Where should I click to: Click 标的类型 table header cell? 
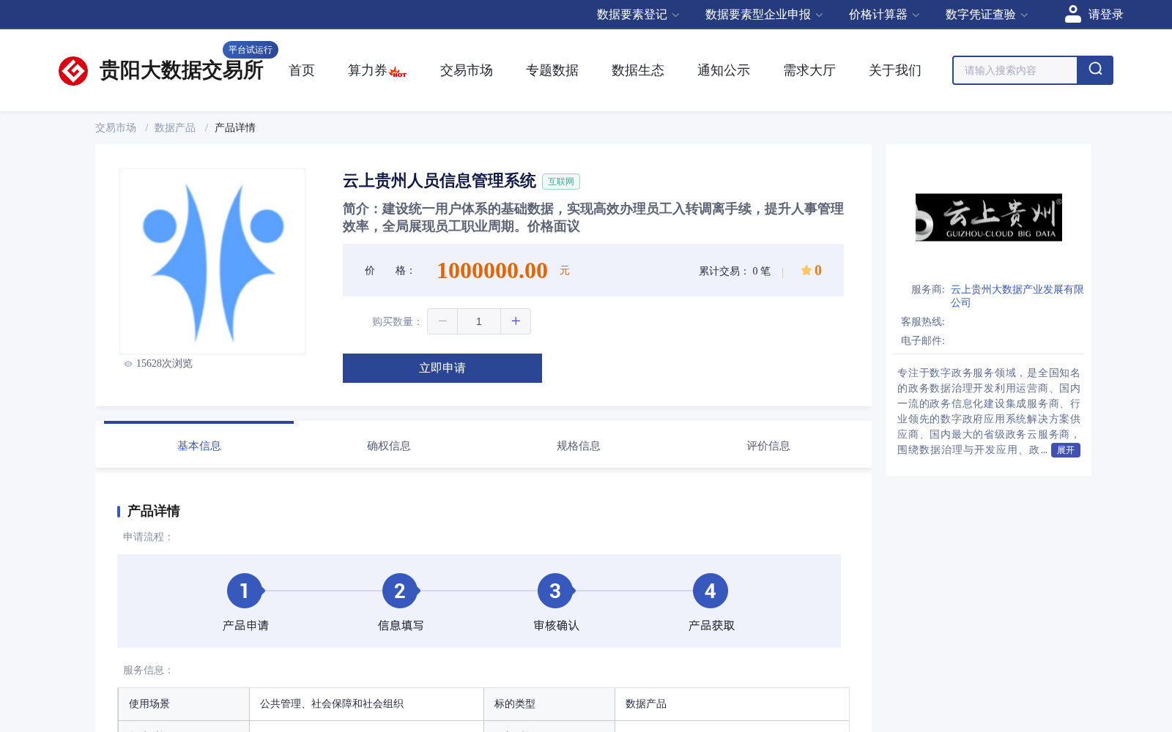[x=549, y=704]
